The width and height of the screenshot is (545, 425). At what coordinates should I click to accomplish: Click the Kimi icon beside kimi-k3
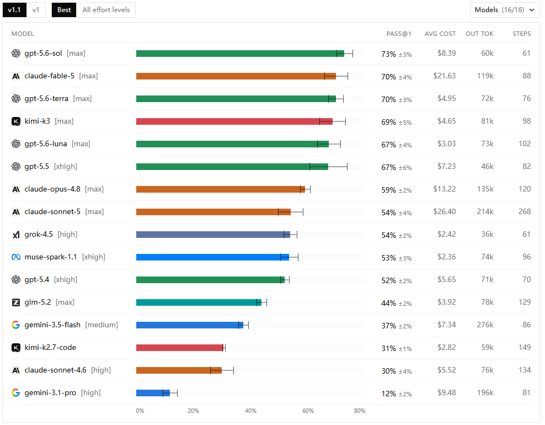coord(16,121)
